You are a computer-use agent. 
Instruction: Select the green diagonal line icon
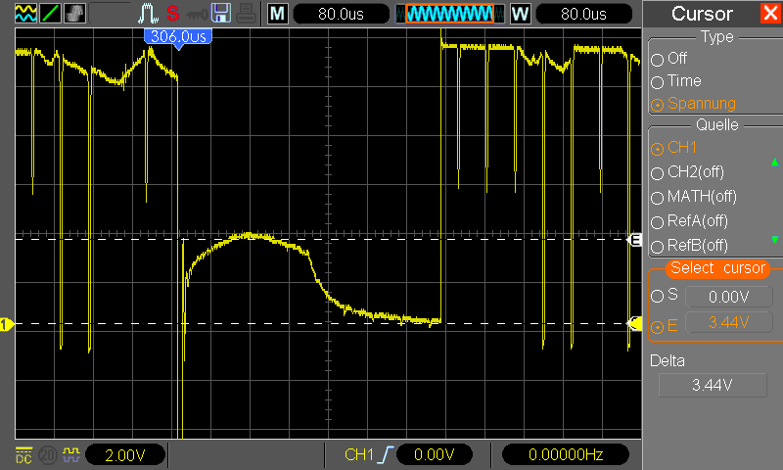click(50, 14)
